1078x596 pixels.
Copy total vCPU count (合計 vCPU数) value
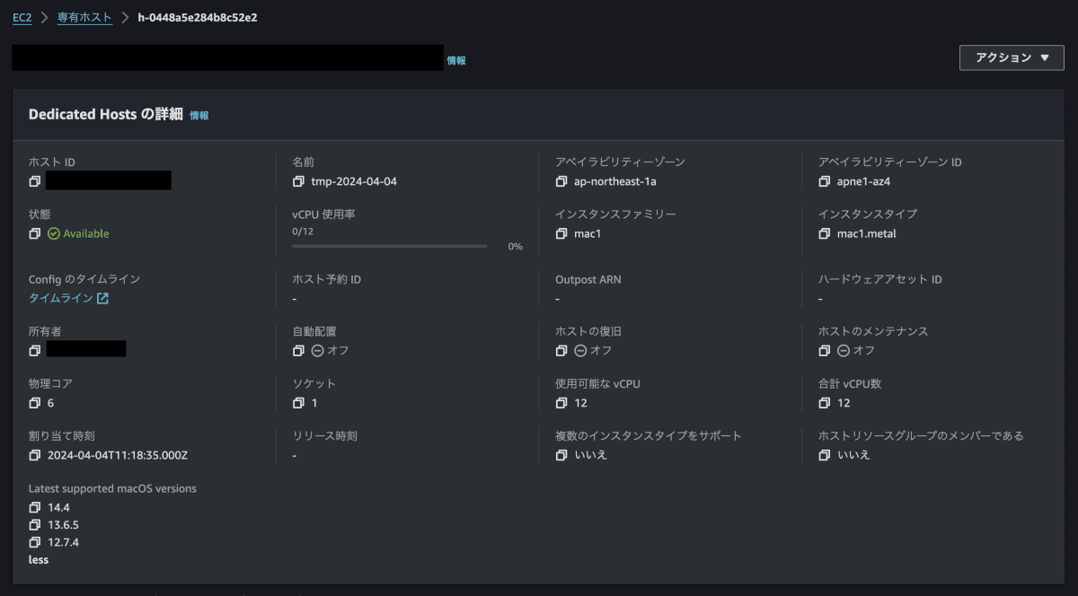pos(825,402)
